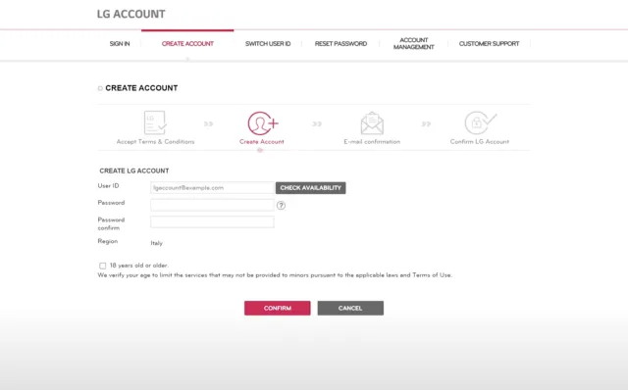
Task: Click the Check Availability button
Action: [310, 188]
